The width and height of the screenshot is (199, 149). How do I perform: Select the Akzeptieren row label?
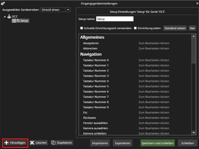[x=91, y=43]
